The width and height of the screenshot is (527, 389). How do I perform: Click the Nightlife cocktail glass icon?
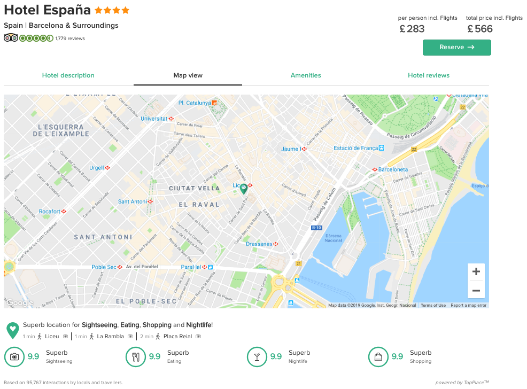[257, 357]
